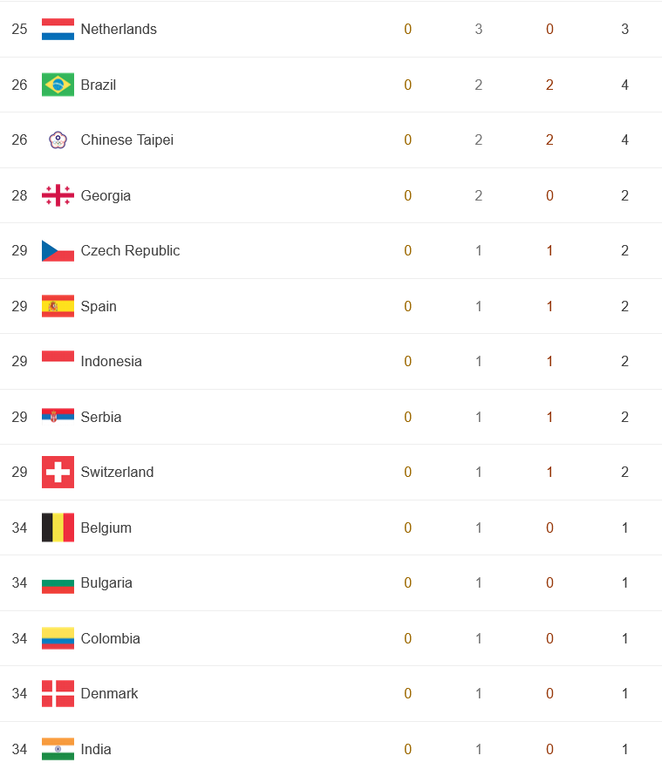The image size is (662, 776).
Task: Open the Colombia country name link
Action: 111,638
